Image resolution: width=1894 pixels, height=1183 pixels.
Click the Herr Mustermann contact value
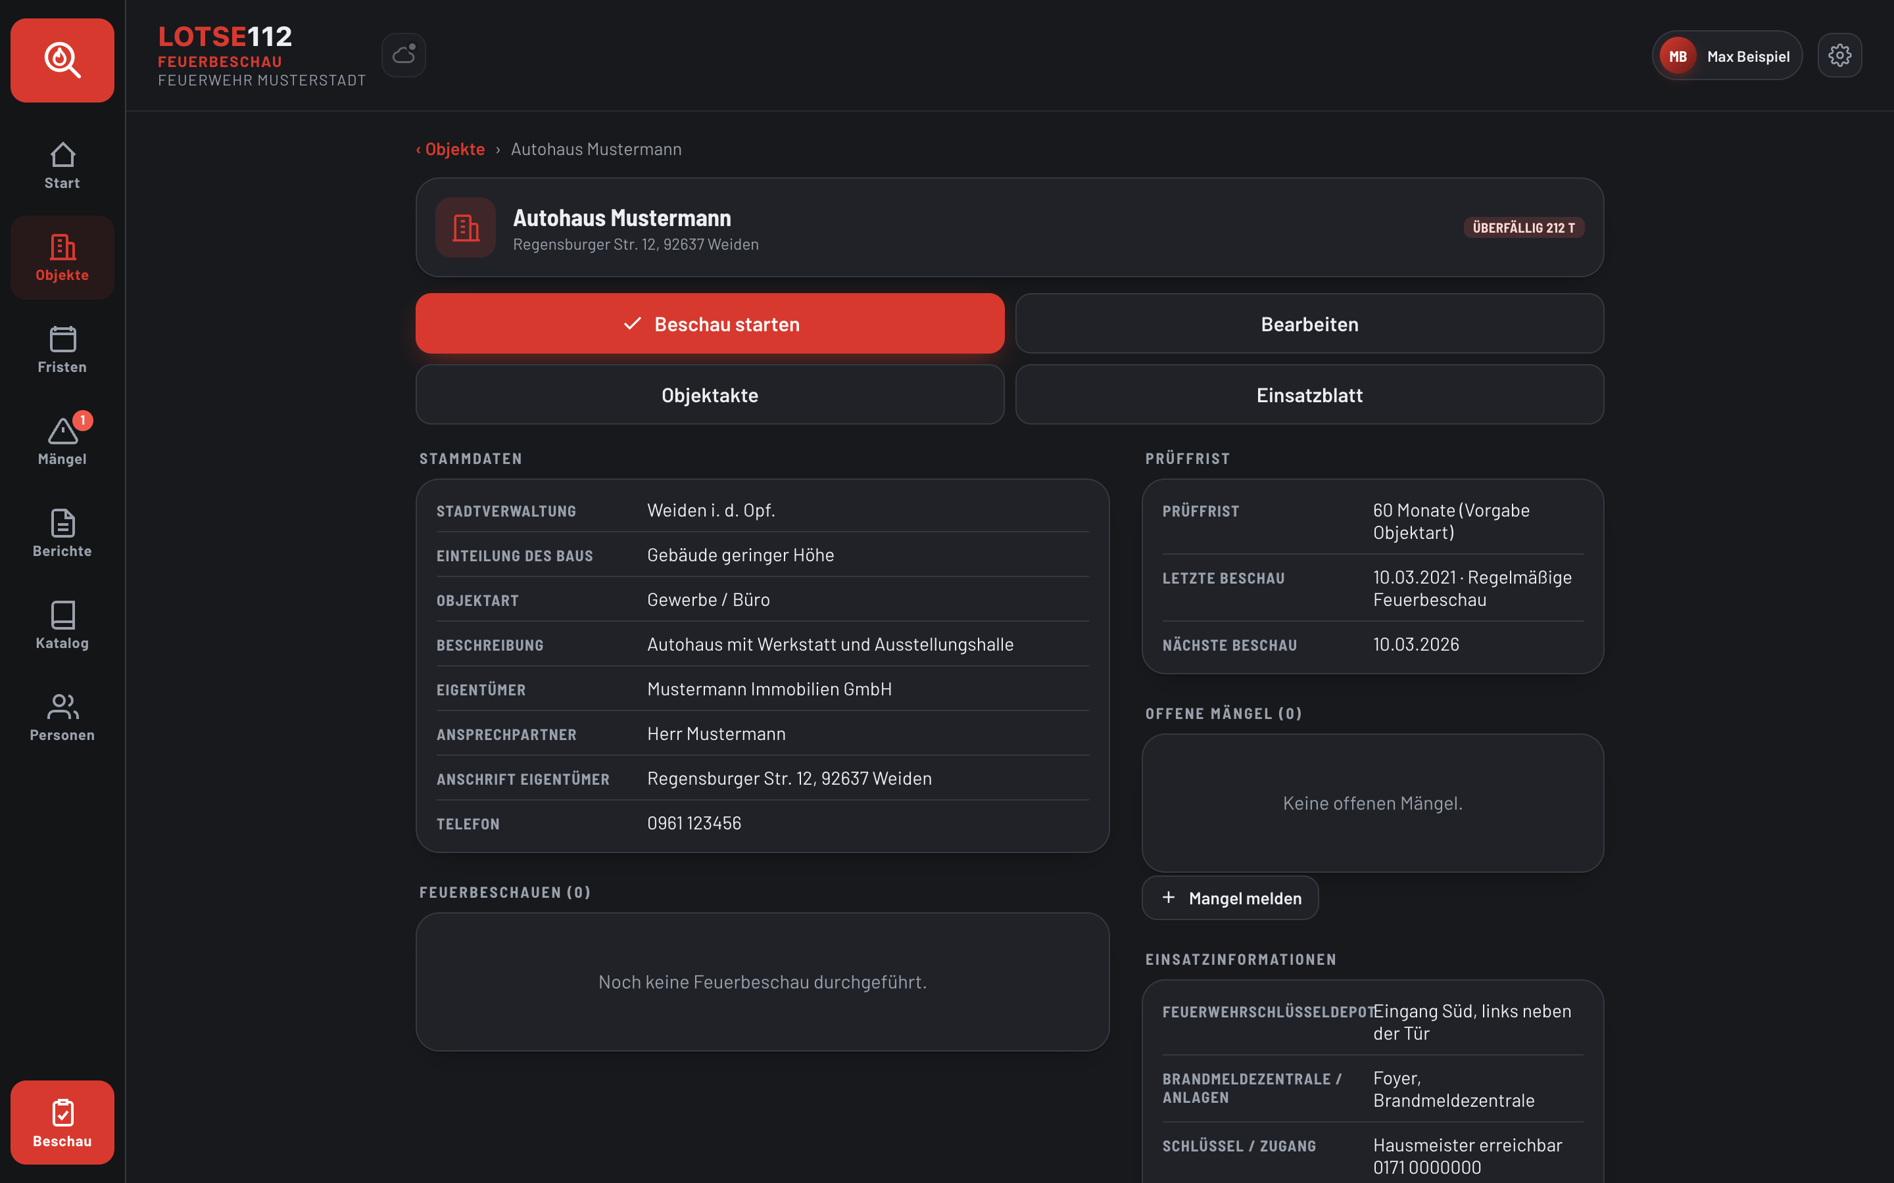point(716,734)
